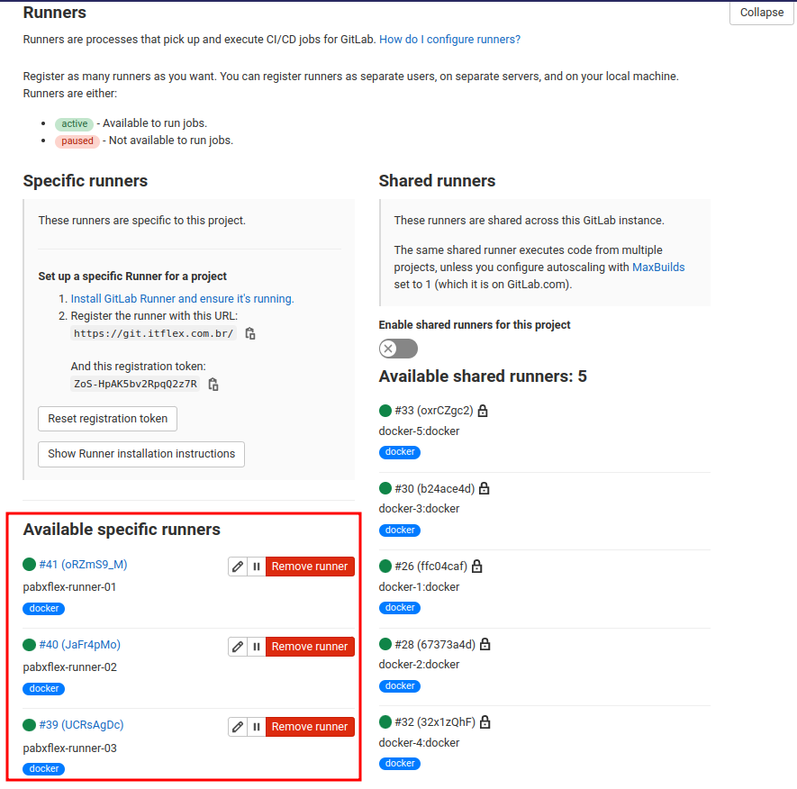This screenshot has width=797, height=789.
Task: Edit runner #40 pencil icon
Action: pos(238,647)
